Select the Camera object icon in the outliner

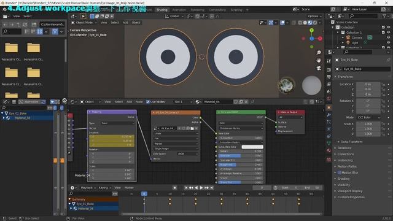(x=348, y=37)
